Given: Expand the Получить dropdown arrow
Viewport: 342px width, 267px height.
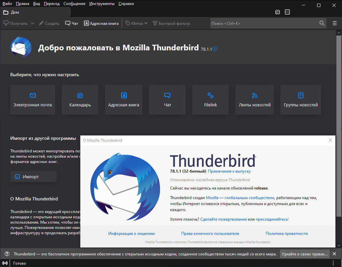Looking at the screenshot, I should 33,23.
